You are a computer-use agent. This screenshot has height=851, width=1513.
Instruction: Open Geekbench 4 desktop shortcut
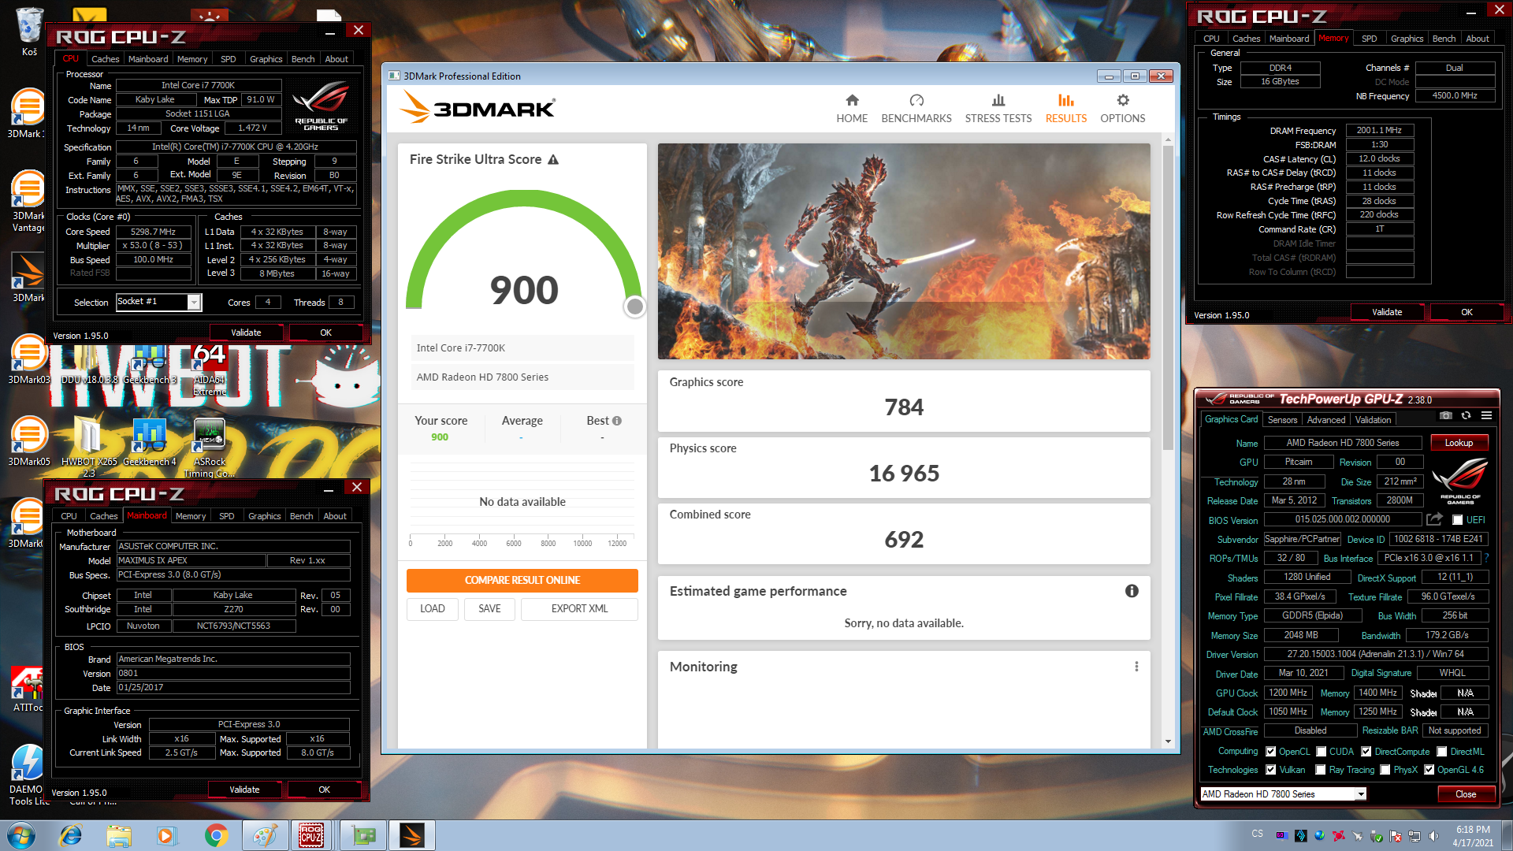tap(149, 441)
